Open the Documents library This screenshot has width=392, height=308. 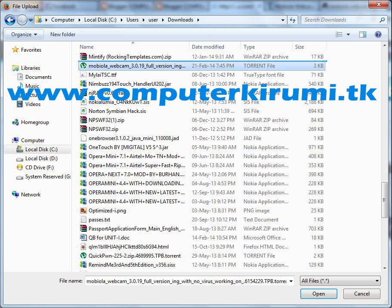38,77
